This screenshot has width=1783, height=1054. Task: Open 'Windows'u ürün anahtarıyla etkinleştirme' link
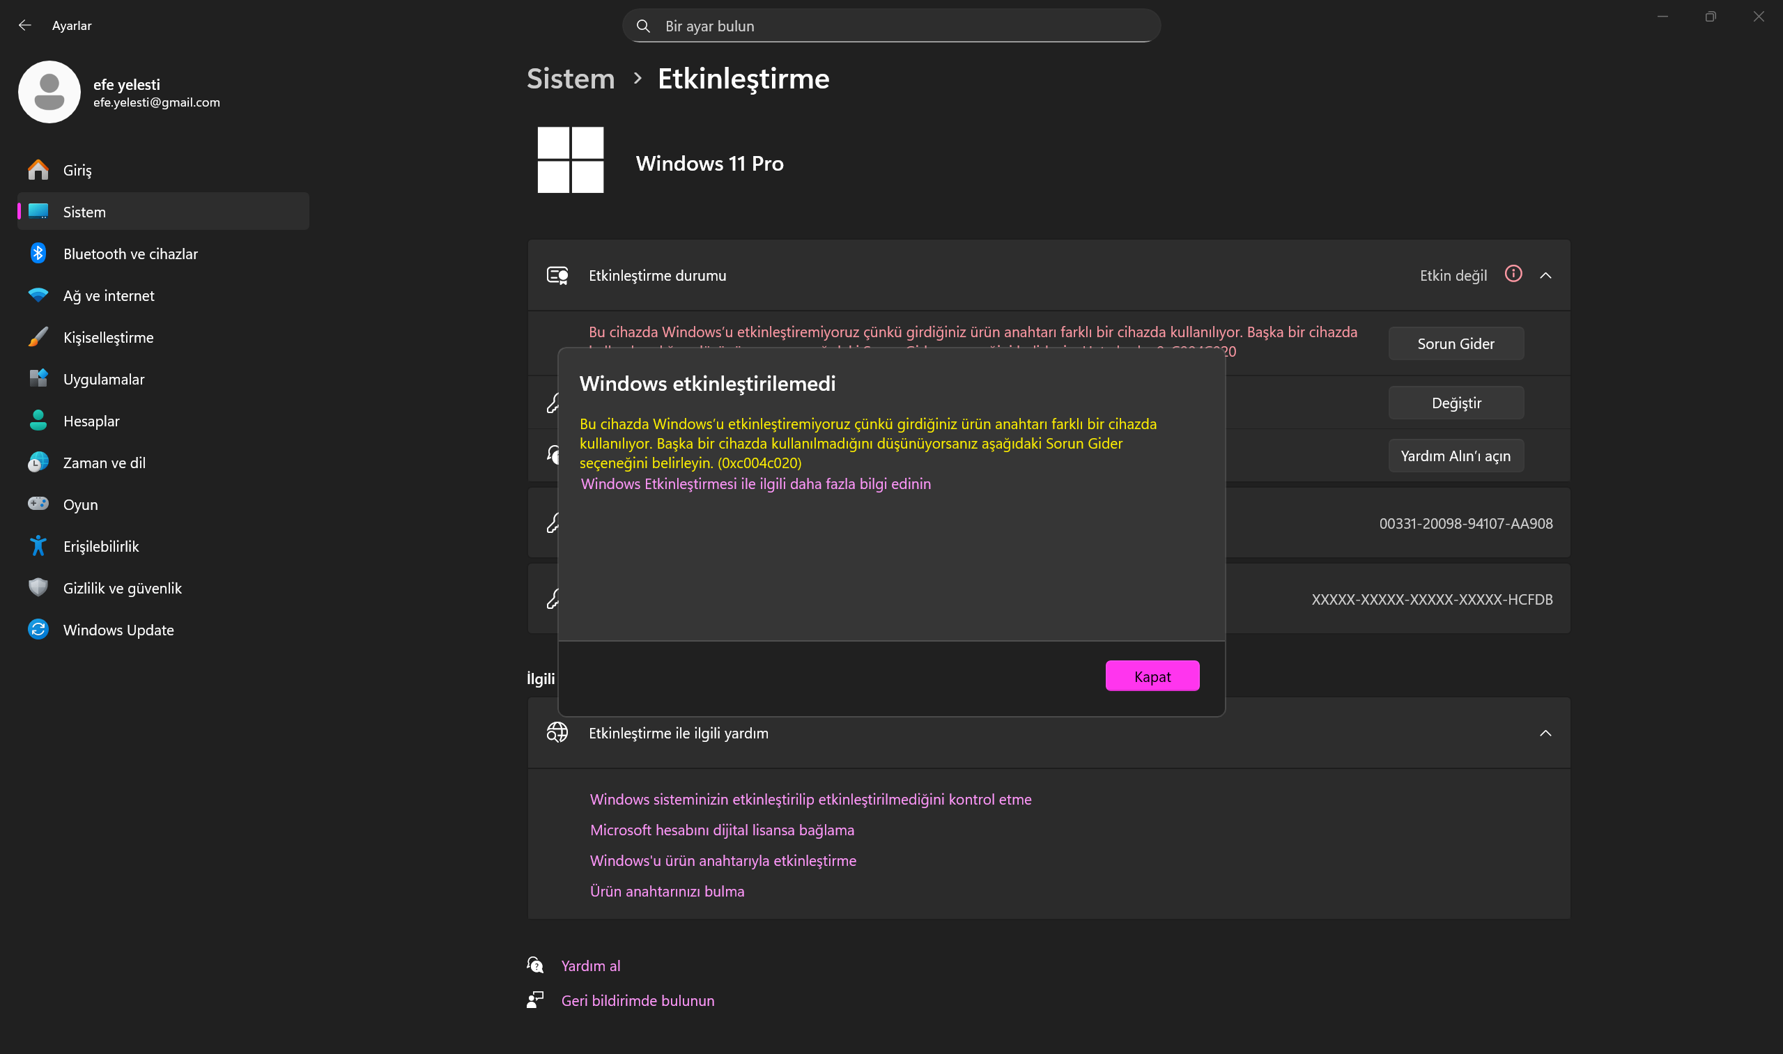point(723,861)
